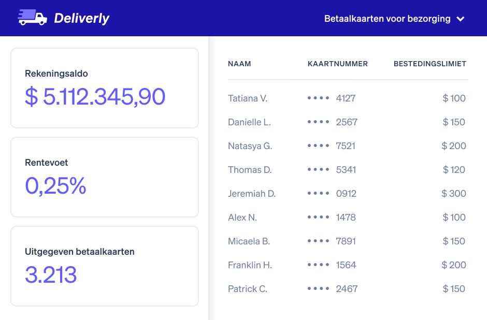Open Patrick C. card details
The width and height of the screenshot is (487, 320).
[348, 288]
